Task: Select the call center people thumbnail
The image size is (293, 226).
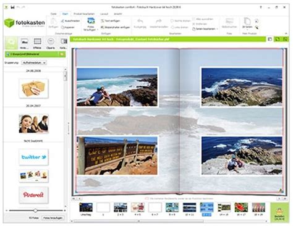Action: pyautogui.click(x=34, y=123)
